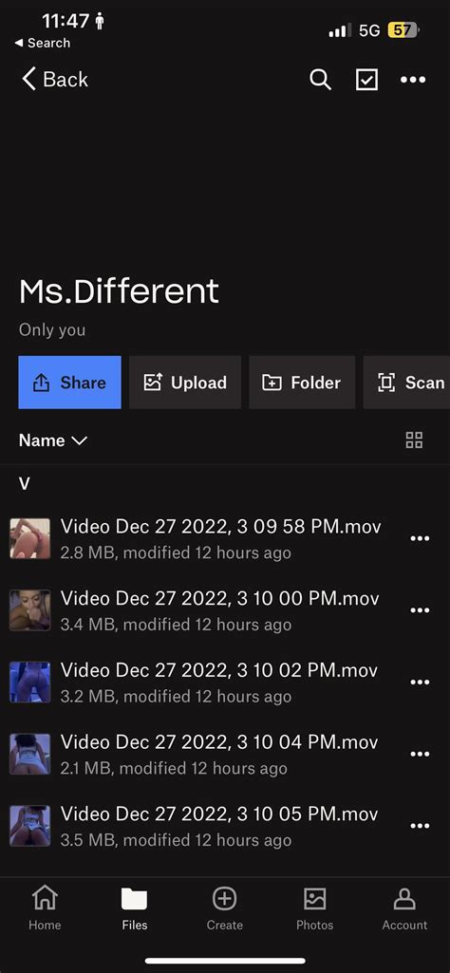Click the Share button
The width and height of the screenshot is (450, 973).
point(69,383)
